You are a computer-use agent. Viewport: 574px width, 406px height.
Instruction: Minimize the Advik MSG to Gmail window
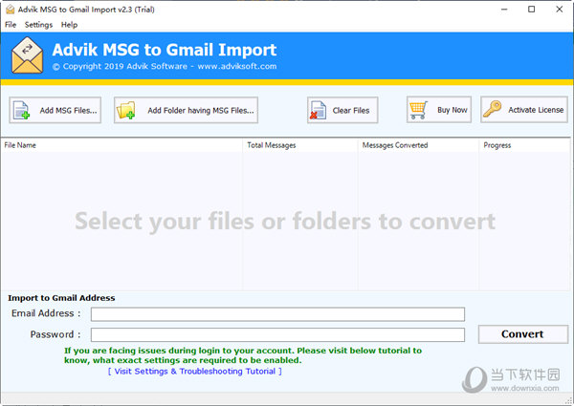click(504, 10)
